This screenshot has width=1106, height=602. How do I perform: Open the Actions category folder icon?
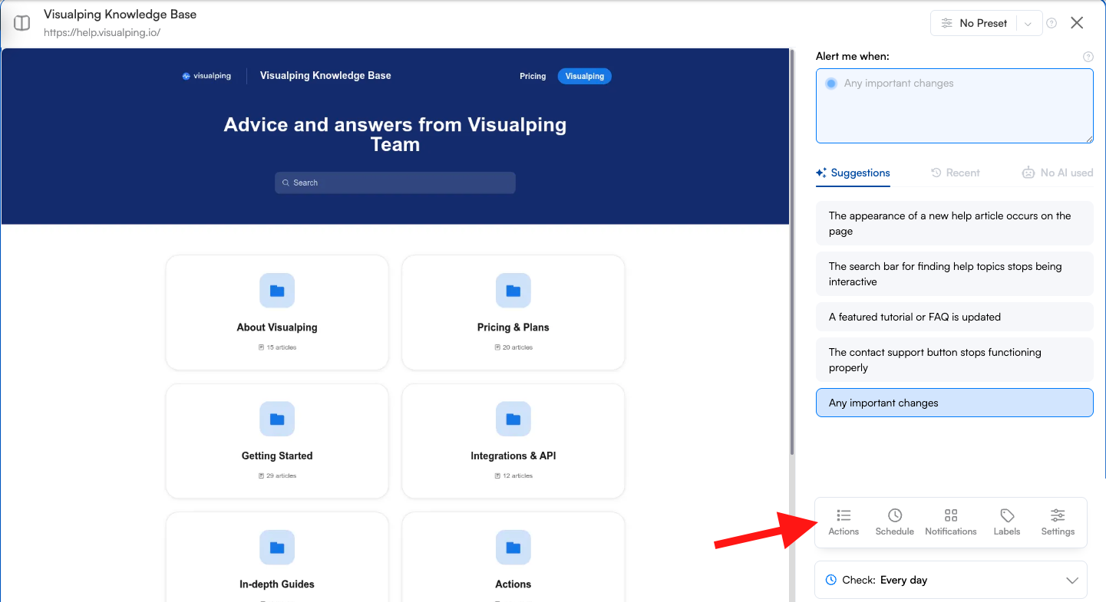513,548
